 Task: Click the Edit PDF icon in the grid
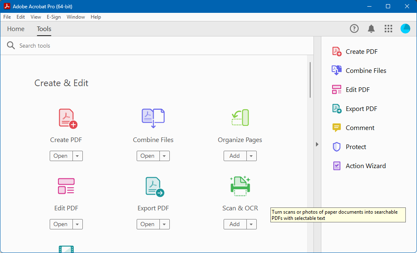(66, 186)
